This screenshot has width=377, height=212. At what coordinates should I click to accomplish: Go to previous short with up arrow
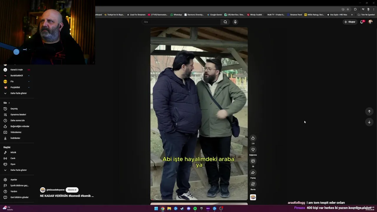click(369, 111)
